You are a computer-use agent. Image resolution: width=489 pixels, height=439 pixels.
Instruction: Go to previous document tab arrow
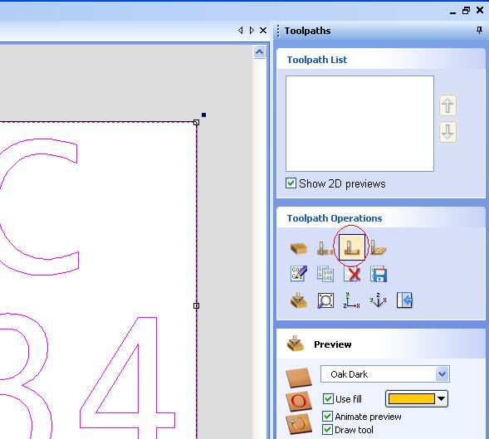241,30
